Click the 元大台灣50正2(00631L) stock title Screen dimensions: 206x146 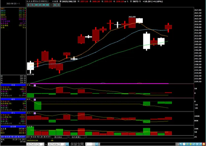38,2
